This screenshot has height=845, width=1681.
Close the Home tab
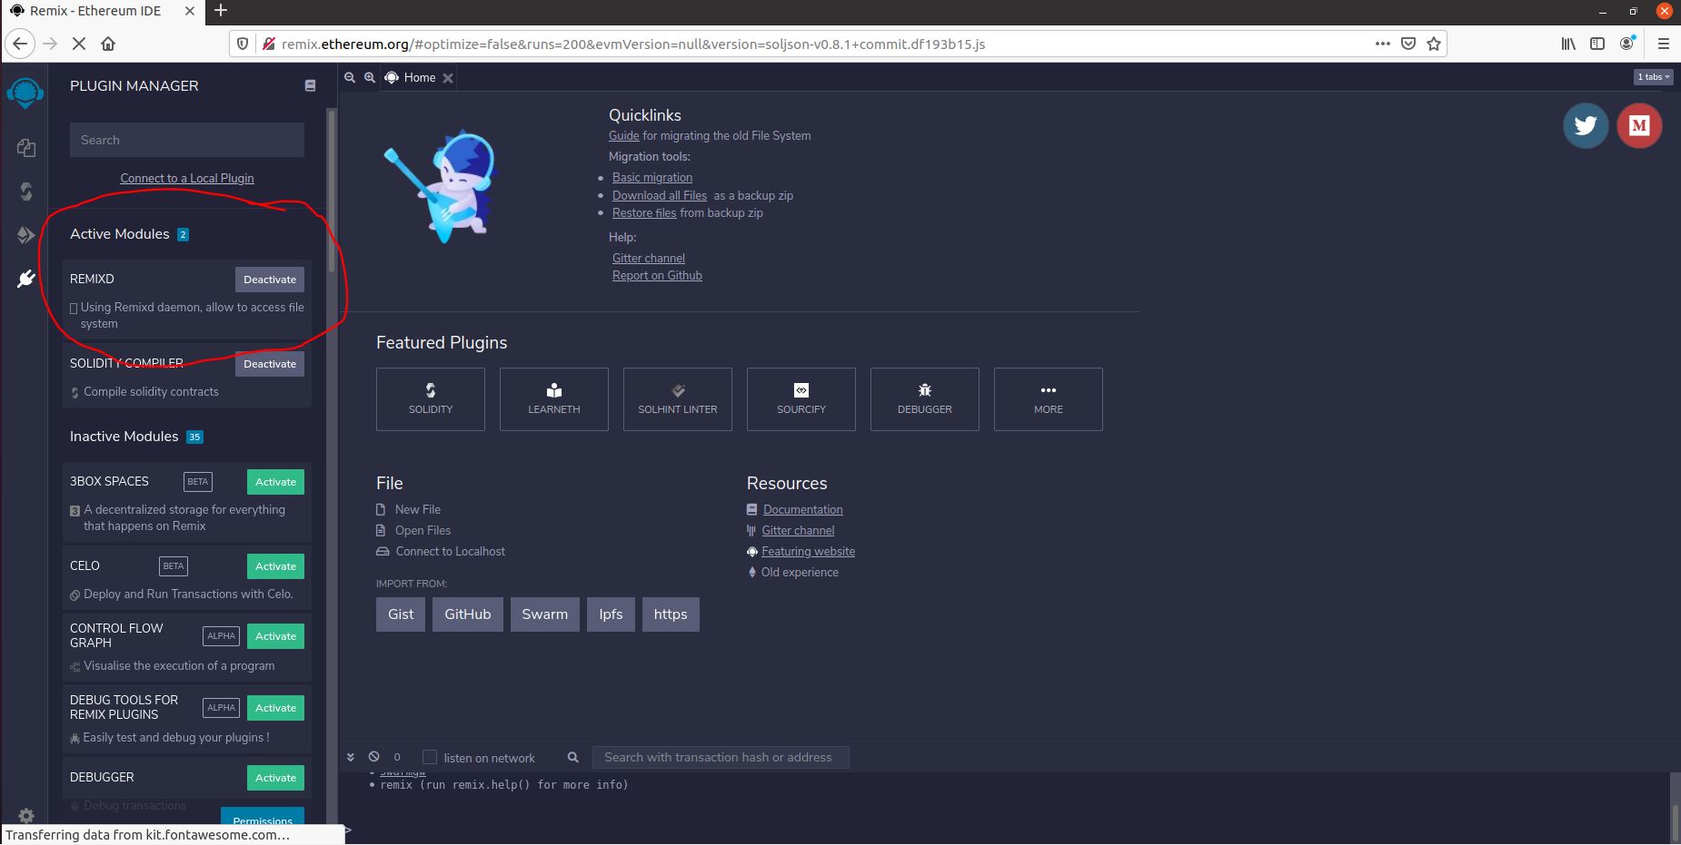pos(448,78)
